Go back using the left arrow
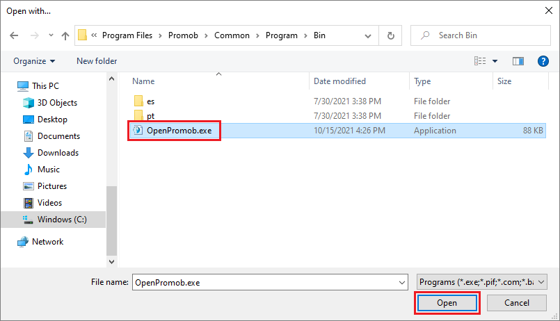Screen dimensions: 560x321 (14, 35)
